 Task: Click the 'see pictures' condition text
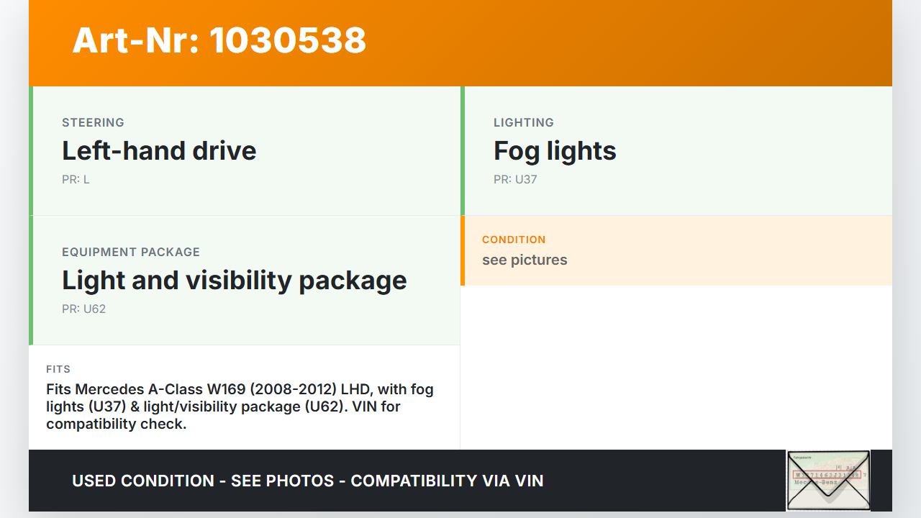click(525, 260)
